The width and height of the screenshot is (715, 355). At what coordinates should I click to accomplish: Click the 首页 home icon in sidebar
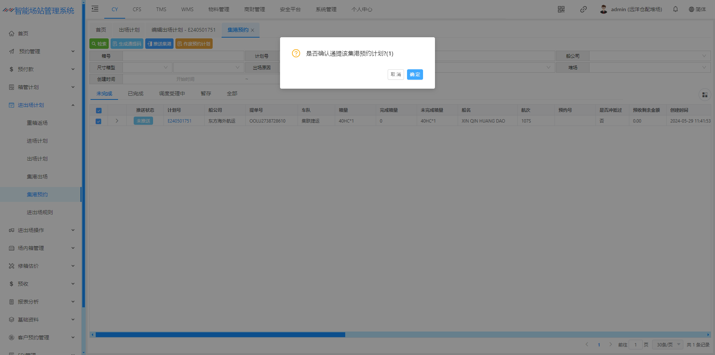[12, 34]
